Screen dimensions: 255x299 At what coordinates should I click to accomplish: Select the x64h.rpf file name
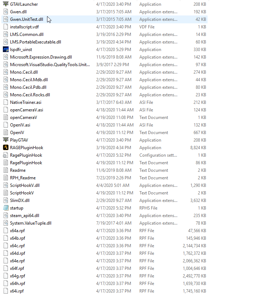tap(18, 284)
